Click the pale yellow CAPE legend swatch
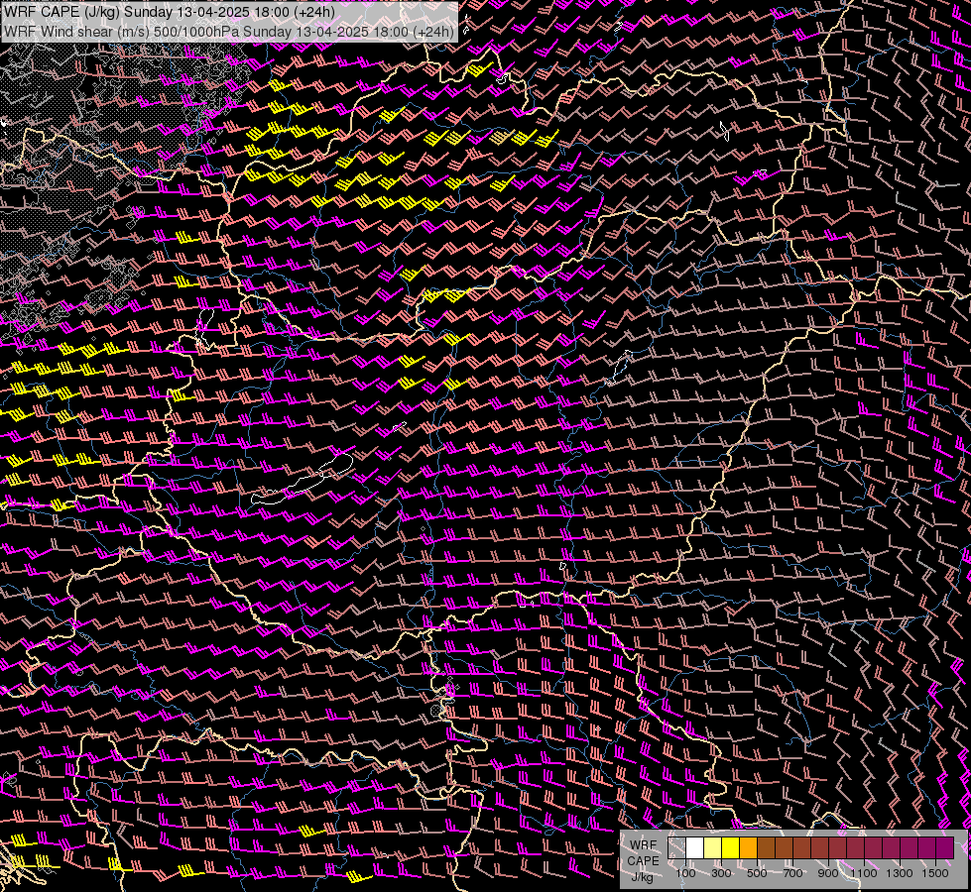The height and width of the screenshot is (892, 971). coord(713,848)
